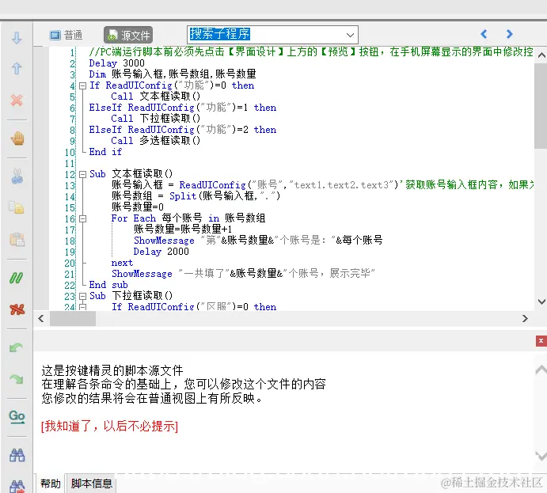Click help text 这是按键精灵的脚本源文件

point(112,370)
